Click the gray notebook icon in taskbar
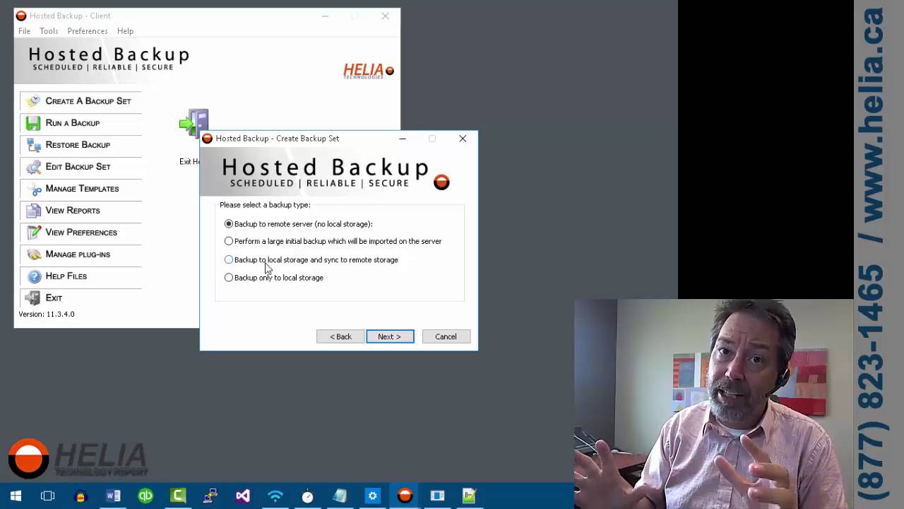The width and height of the screenshot is (904, 509). (340, 496)
